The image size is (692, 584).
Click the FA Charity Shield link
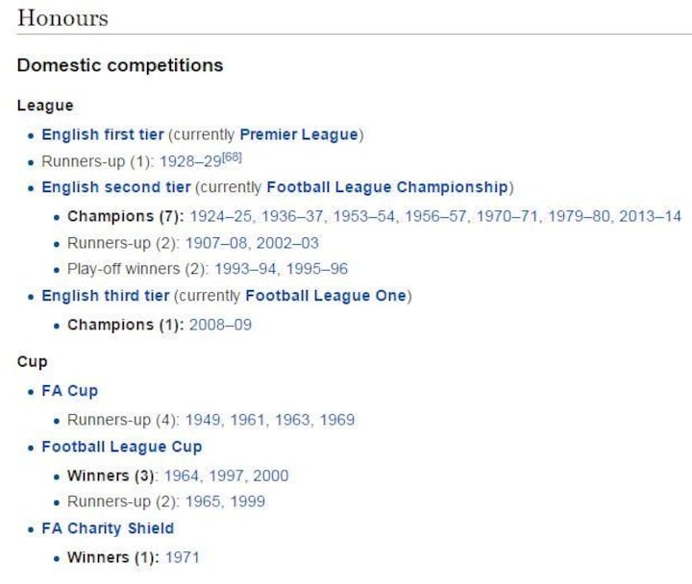pyautogui.click(x=108, y=528)
